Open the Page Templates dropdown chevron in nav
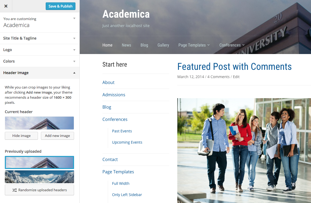 209,45
